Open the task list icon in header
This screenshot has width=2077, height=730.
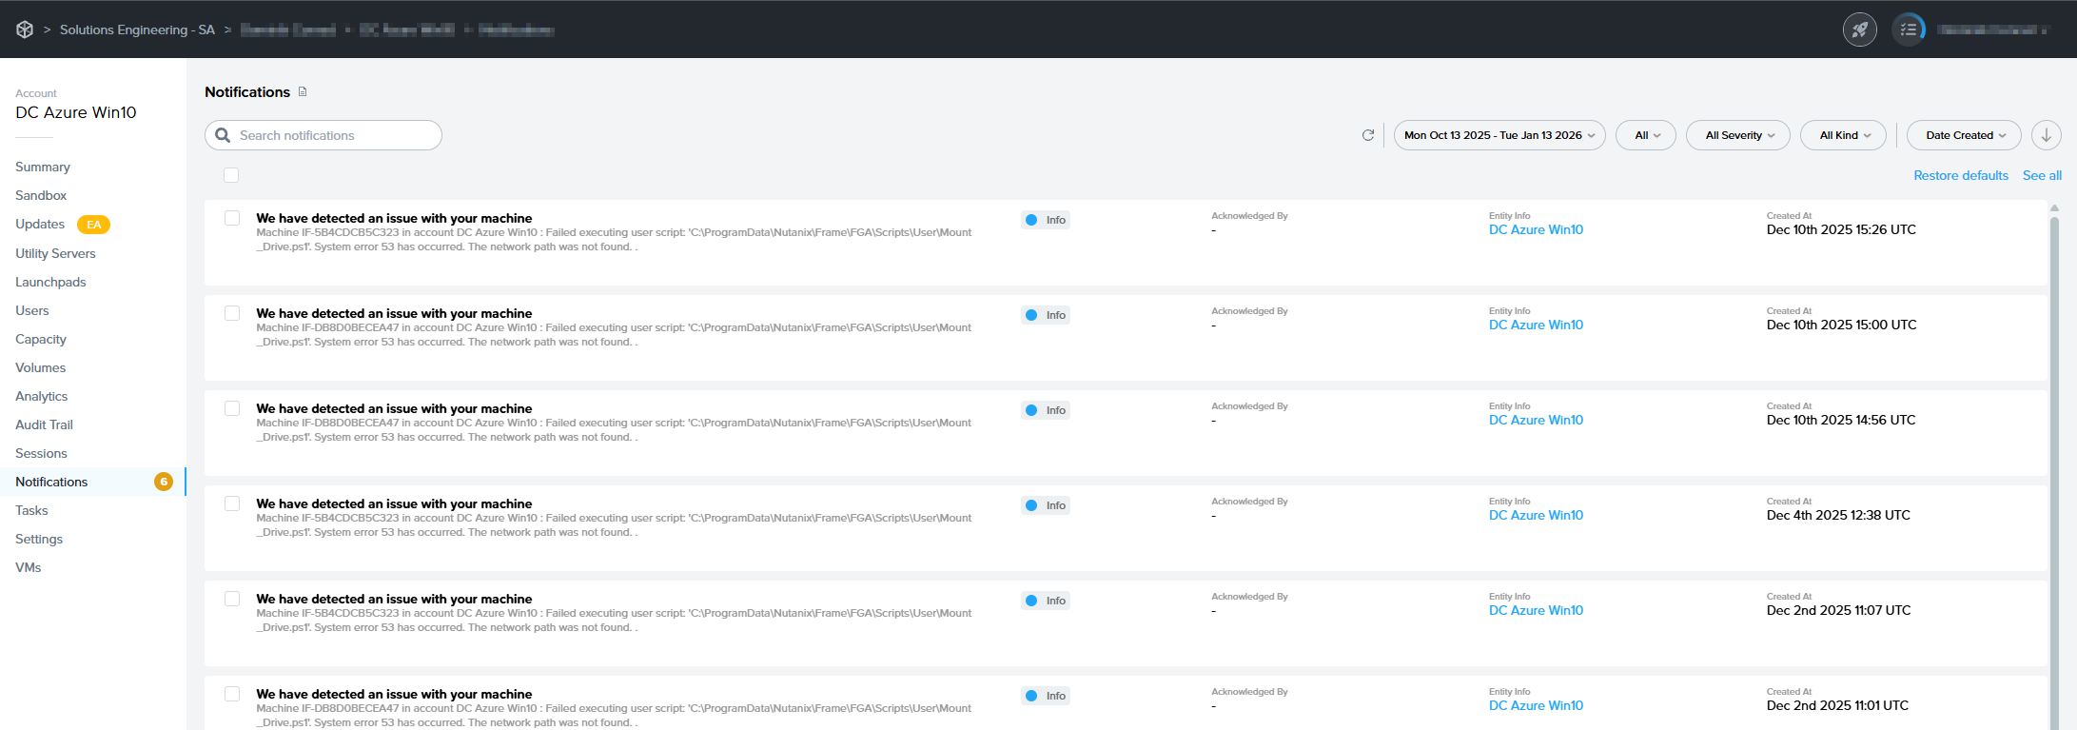click(x=1908, y=30)
